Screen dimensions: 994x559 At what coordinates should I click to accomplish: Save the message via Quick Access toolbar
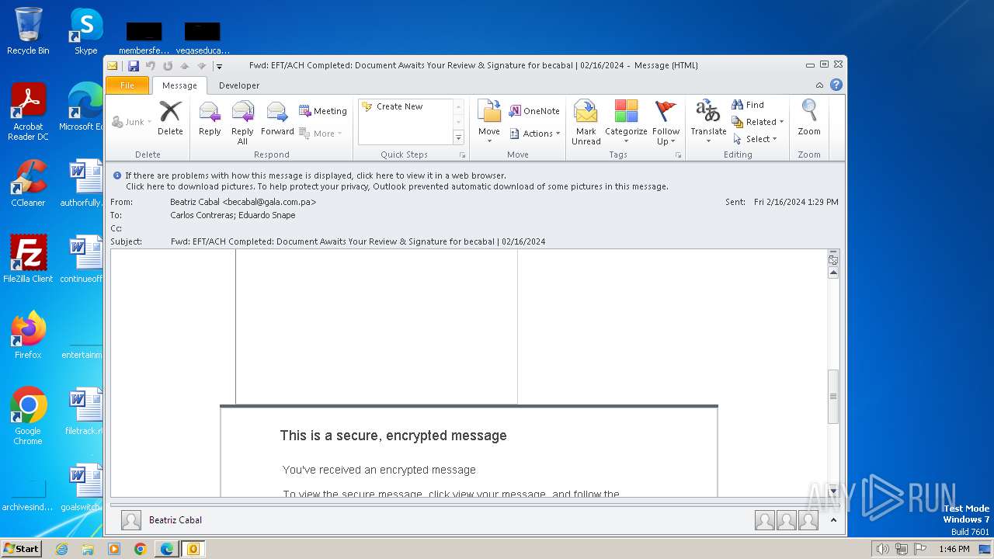134,66
